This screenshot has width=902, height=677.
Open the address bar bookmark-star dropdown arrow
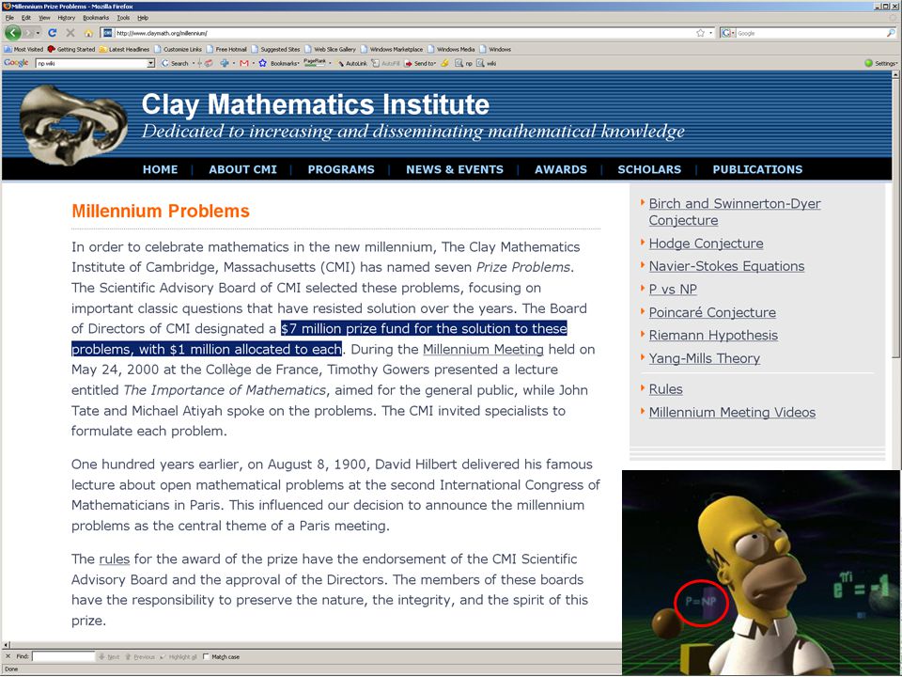pos(710,34)
